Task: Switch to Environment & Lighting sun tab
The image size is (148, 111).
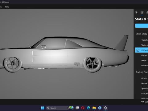Action: click(136, 12)
